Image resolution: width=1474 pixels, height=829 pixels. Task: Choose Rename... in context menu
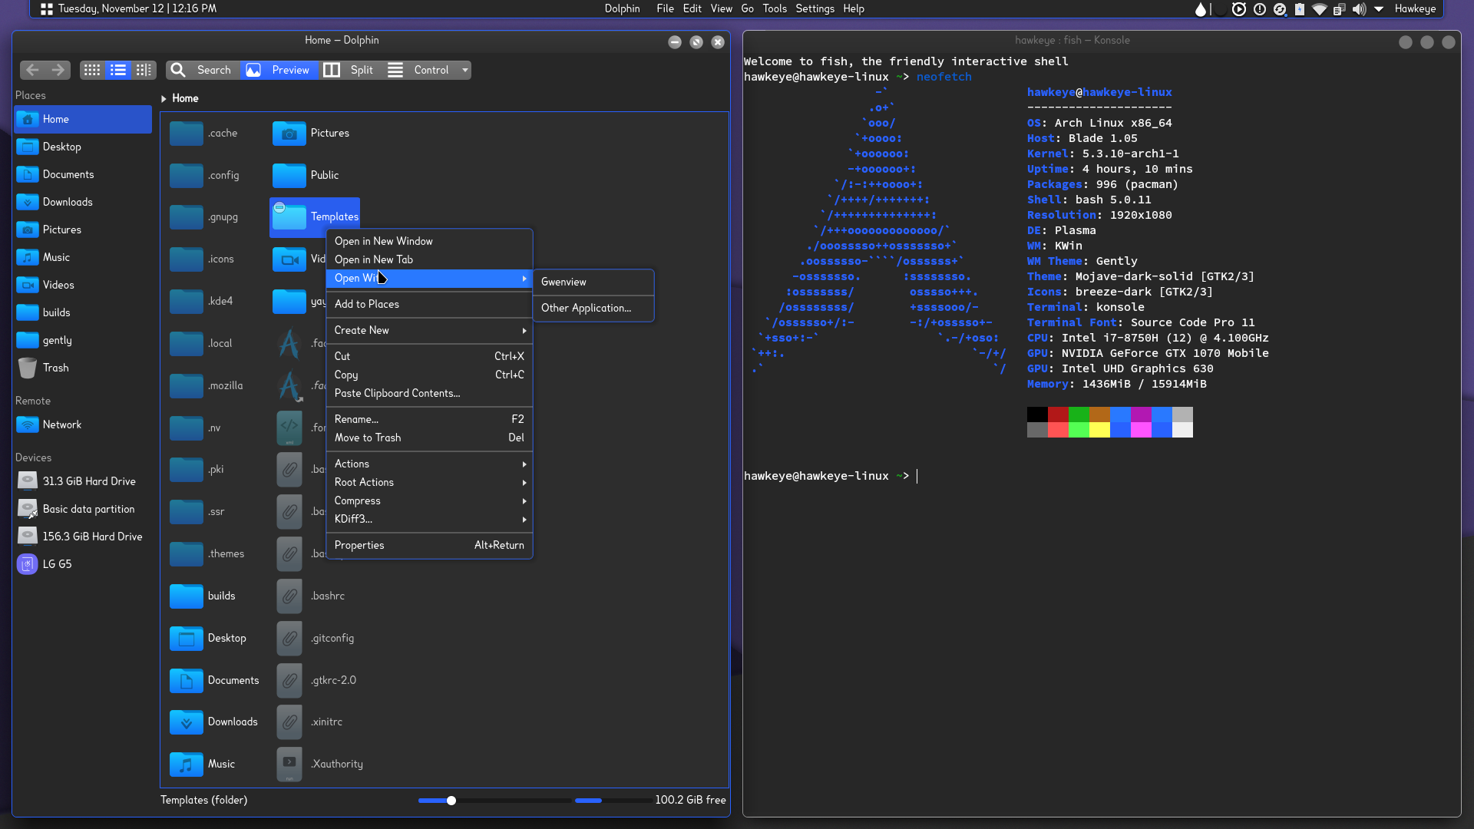pyautogui.click(x=429, y=419)
